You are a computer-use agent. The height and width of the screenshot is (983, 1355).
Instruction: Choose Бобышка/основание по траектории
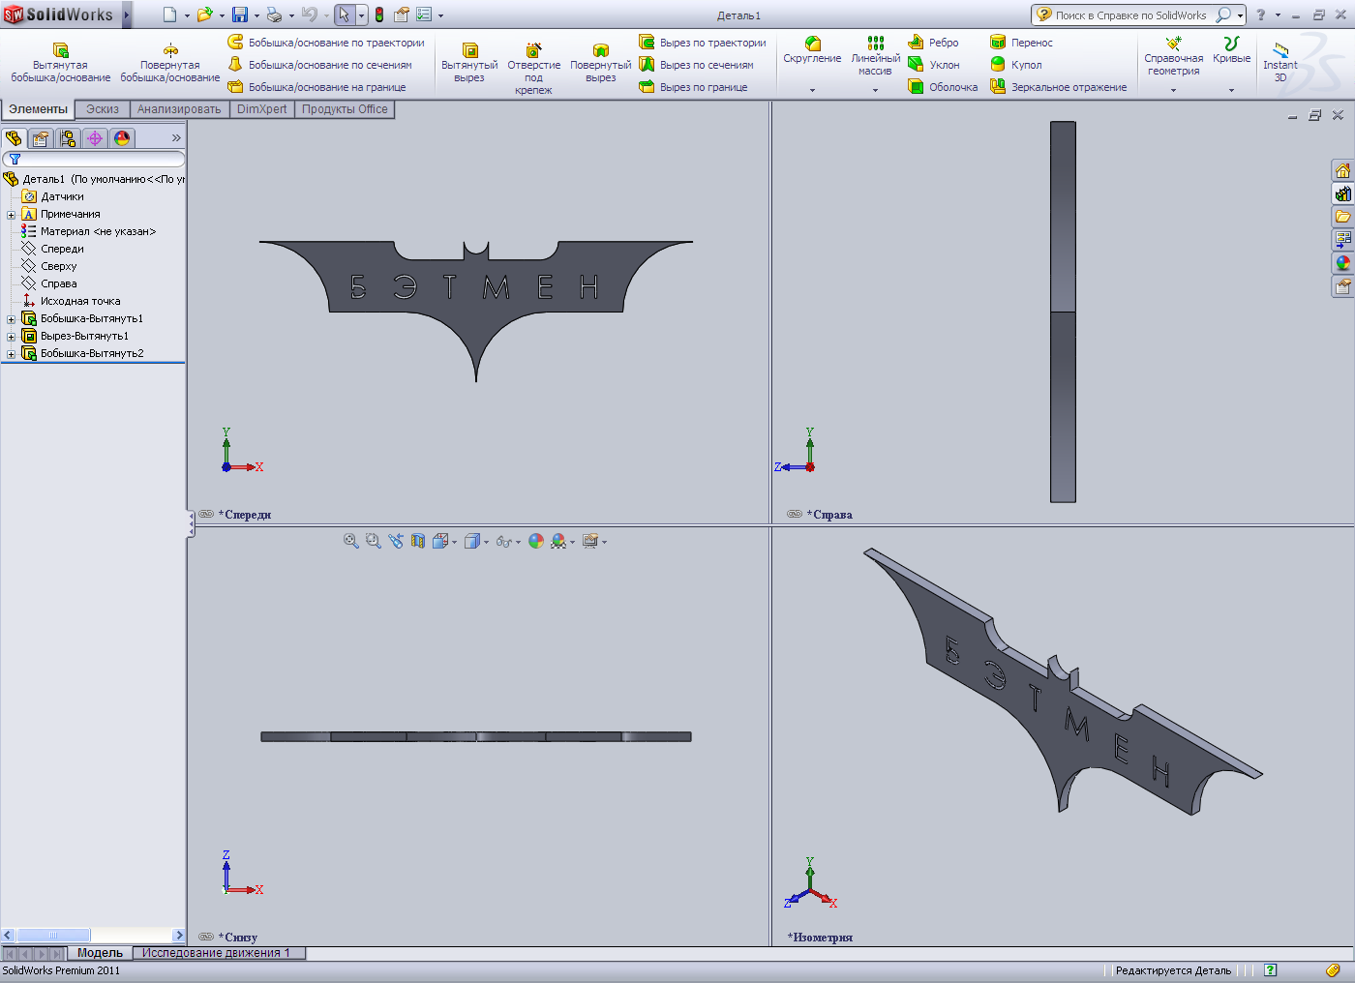coord(326,43)
